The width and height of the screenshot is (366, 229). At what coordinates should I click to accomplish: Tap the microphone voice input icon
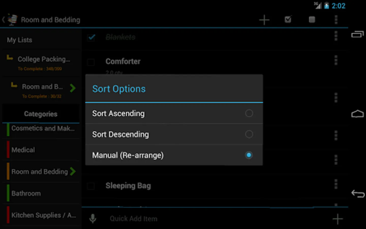pyautogui.click(x=93, y=219)
